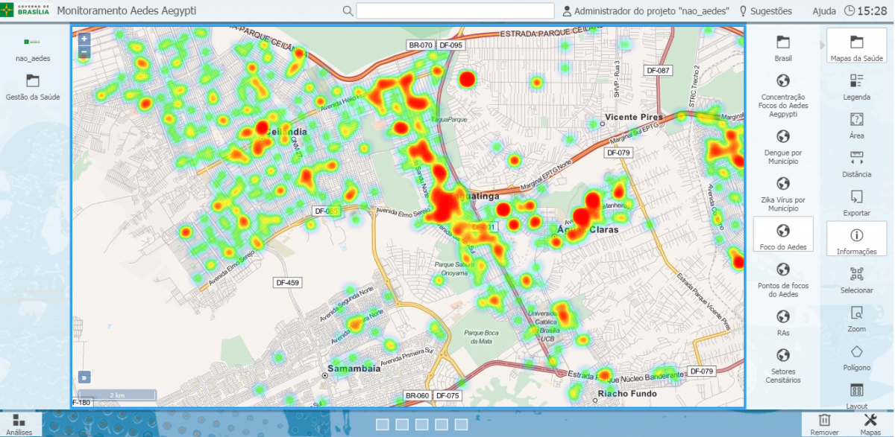Select Concentração Focos do Aedes Aegpypti layer
Viewport: 895px width, 437px height.
click(783, 95)
